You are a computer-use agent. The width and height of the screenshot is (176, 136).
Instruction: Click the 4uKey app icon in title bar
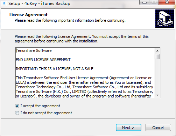(4, 4)
